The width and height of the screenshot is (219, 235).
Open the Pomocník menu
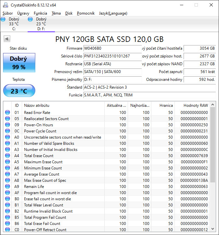(86, 13)
